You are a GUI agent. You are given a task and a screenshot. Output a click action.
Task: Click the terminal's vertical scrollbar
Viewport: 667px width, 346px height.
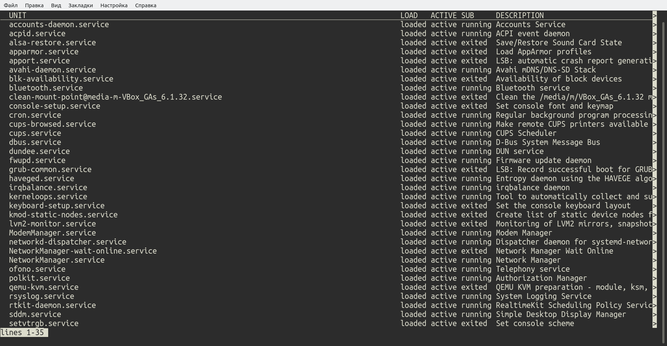click(664, 174)
